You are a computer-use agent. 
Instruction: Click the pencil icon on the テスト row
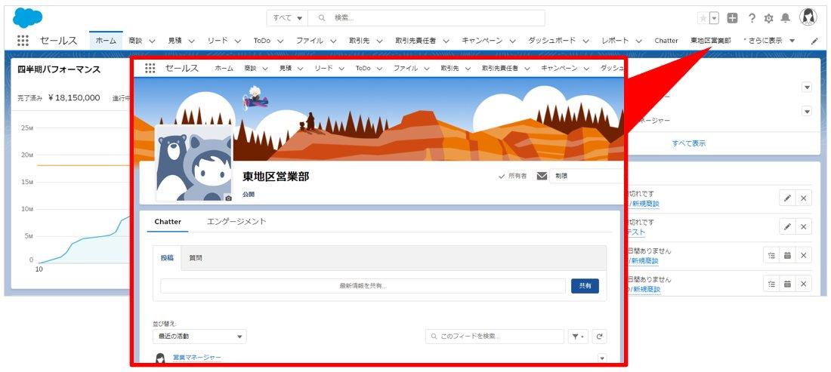pyautogui.click(x=787, y=226)
